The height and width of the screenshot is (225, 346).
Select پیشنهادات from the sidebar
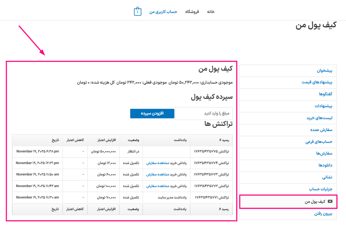[325, 106]
